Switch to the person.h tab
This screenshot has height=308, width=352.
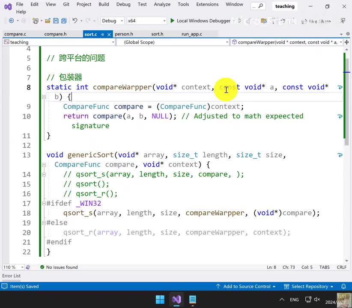[x=124, y=34]
